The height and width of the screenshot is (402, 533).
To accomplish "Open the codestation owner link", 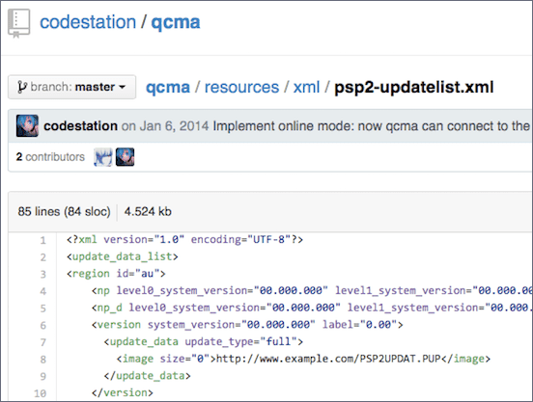I will click(x=88, y=22).
